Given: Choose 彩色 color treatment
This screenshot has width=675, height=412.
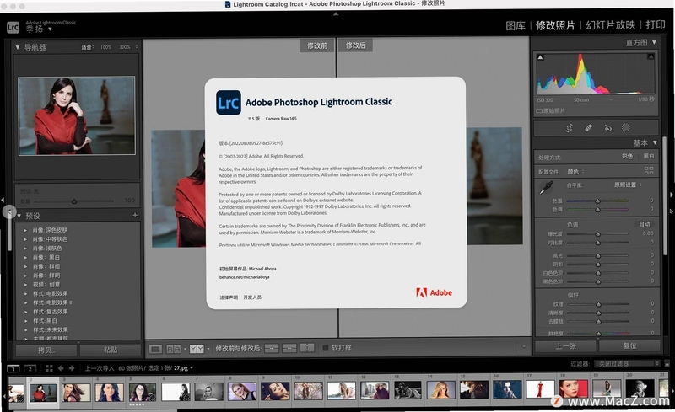Looking at the screenshot, I should coord(627,156).
